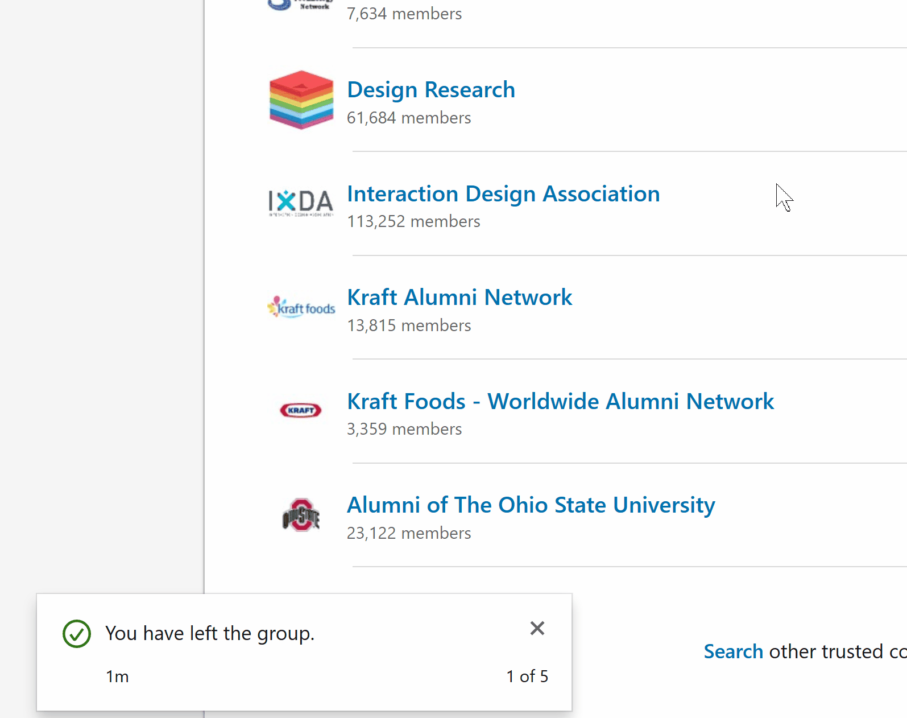Image resolution: width=907 pixels, height=718 pixels.
Task: Click the IxDA logo
Action: (x=301, y=203)
